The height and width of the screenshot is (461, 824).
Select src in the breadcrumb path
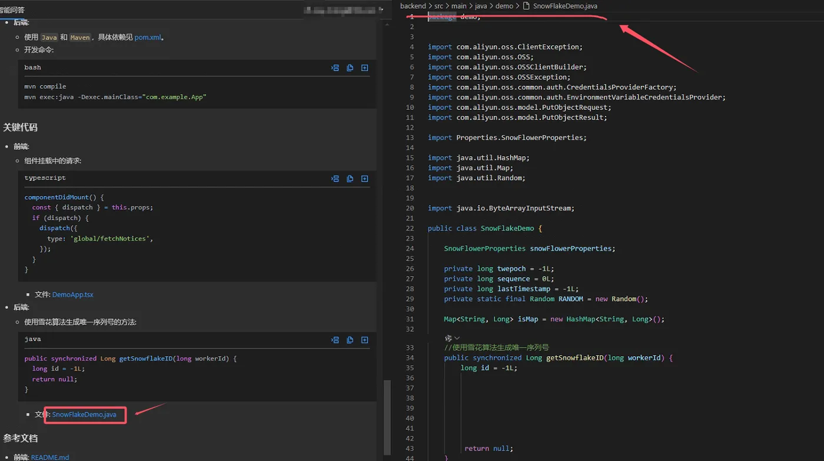point(438,6)
